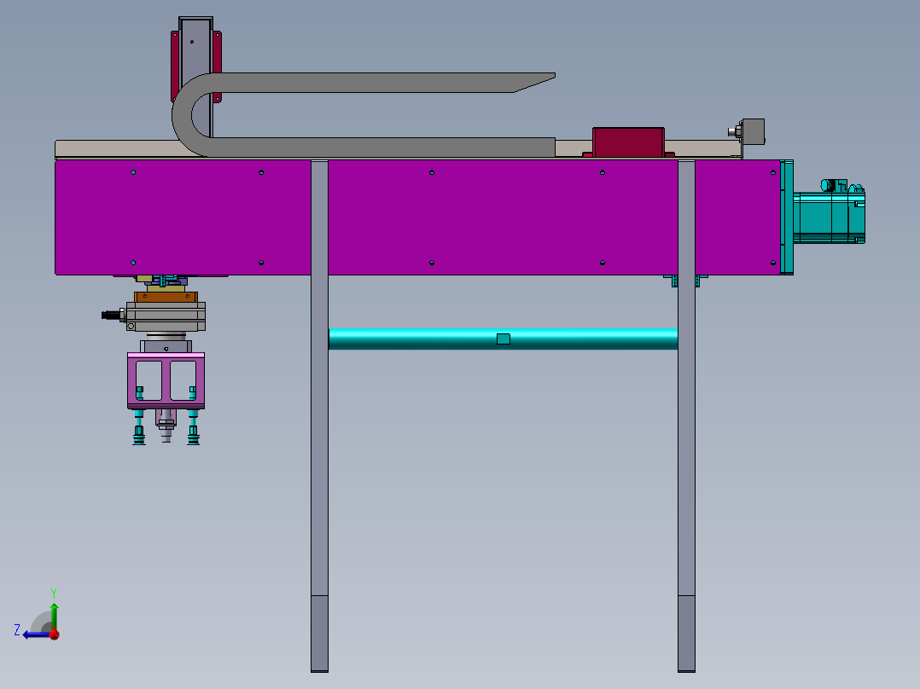Pick the dark foot segment of left leg
Image resolution: width=920 pixels, height=689 pixels.
pyautogui.click(x=320, y=634)
